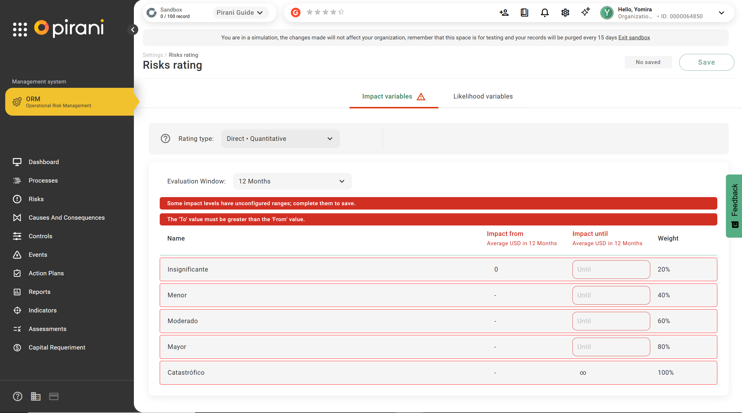The width and height of the screenshot is (742, 413).
Task: Switch to Likelihood variables tab
Action: click(483, 96)
